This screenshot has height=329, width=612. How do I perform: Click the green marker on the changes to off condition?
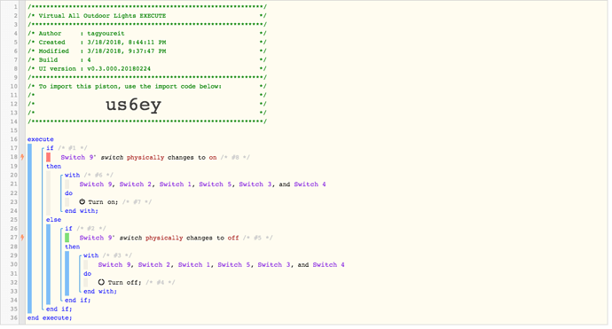point(67,238)
